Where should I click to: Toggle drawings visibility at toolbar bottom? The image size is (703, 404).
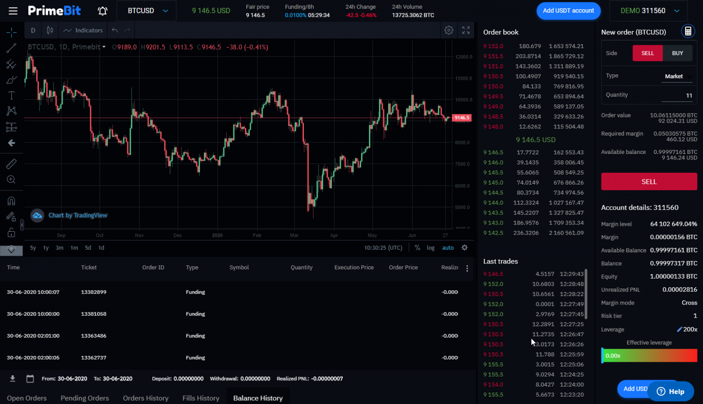click(x=11, y=250)
